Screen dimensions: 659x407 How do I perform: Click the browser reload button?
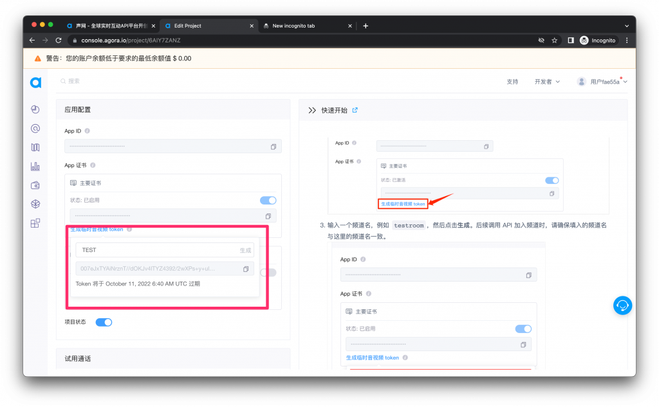59,41
